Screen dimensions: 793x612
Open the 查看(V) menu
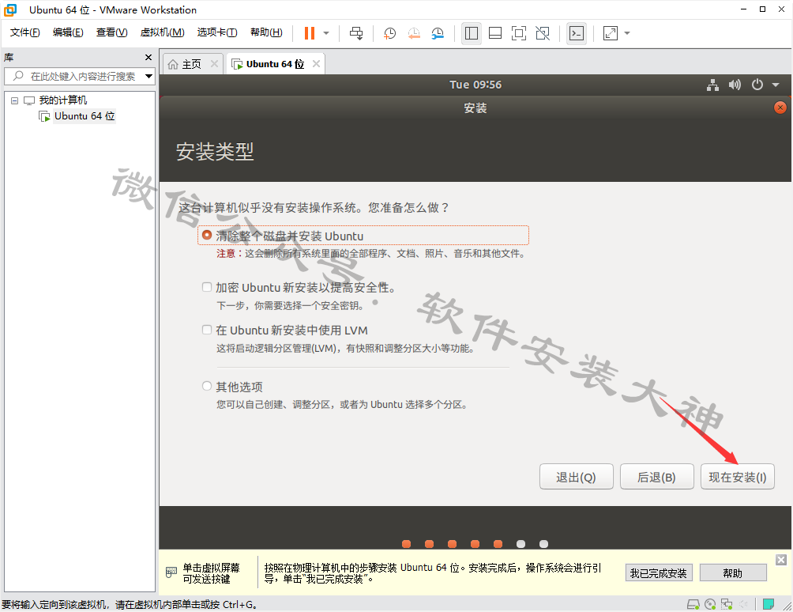[x=112, y=32]
